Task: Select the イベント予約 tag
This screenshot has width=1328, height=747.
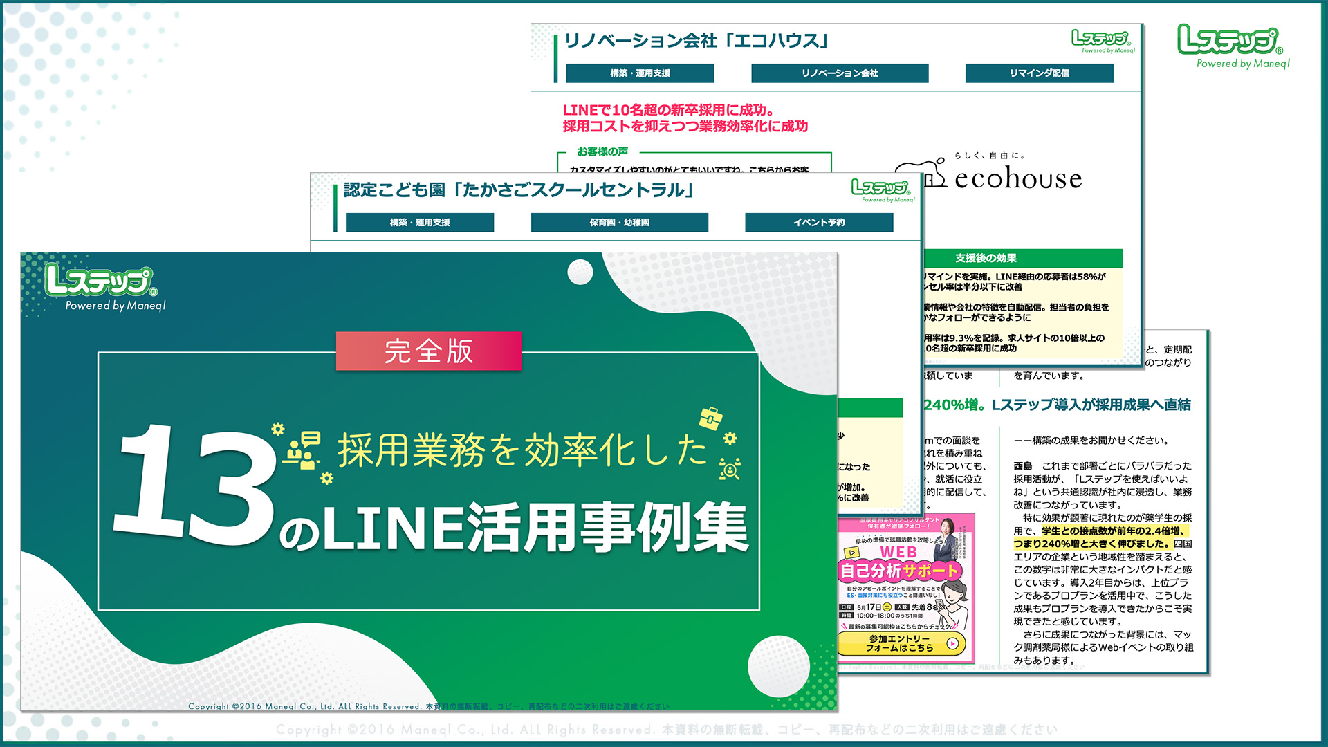Action: [x=819, y=222]
